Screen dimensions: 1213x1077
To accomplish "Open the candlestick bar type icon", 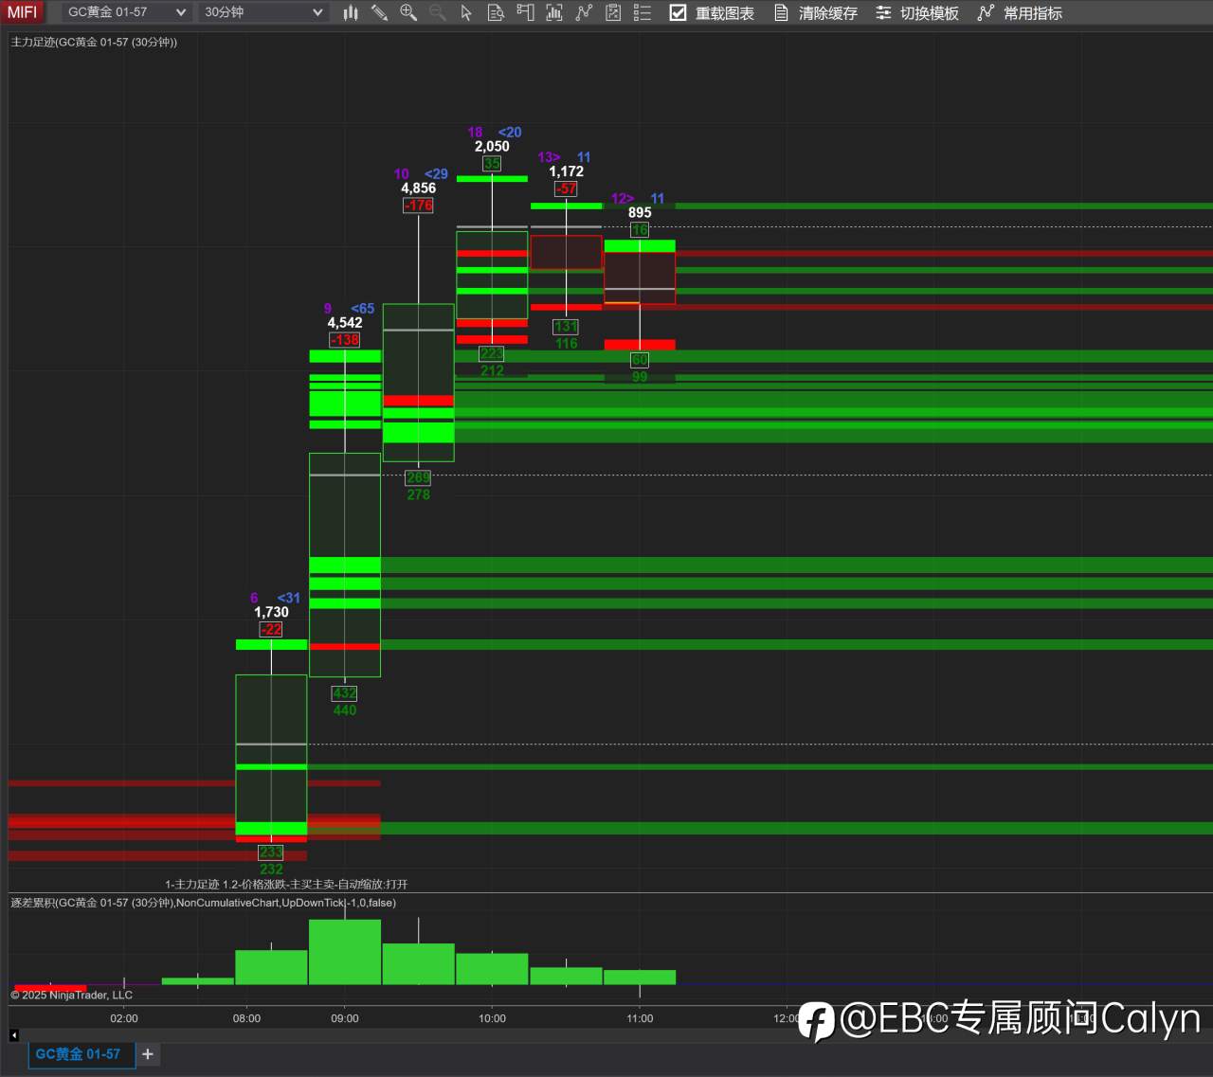I will (351, 12).
